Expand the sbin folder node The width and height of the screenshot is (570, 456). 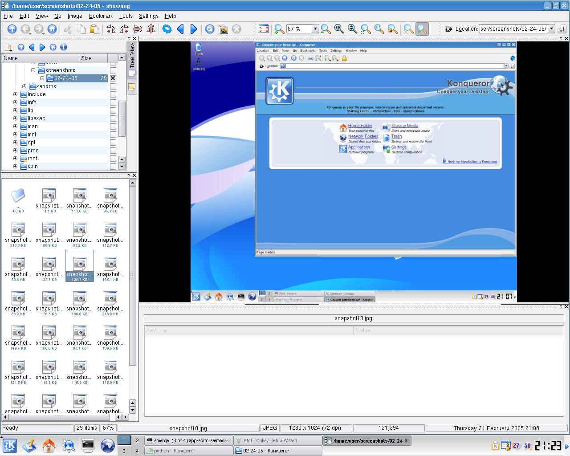15,167
